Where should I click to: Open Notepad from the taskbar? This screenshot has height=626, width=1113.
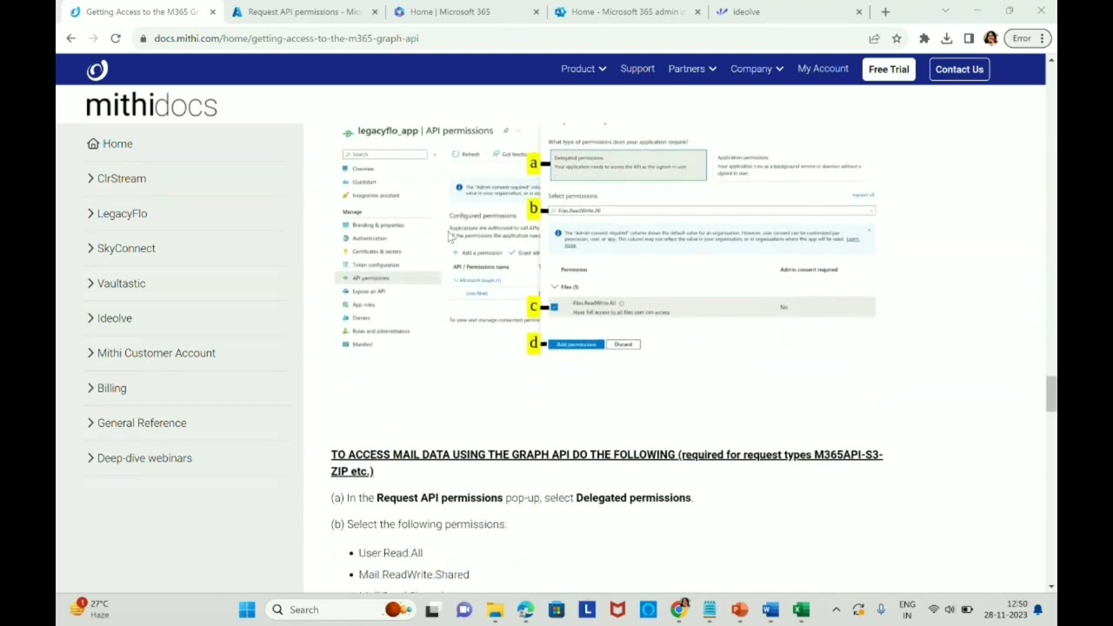pyautogui.click(x=710, y=609)
